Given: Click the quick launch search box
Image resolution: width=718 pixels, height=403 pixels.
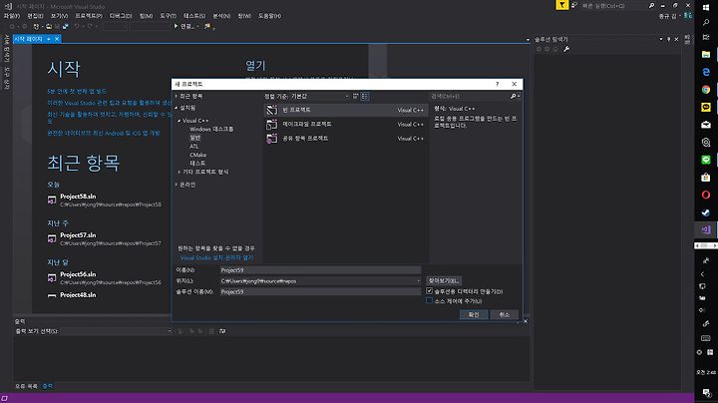Looking at the screenshot, I should coord(613,6).
